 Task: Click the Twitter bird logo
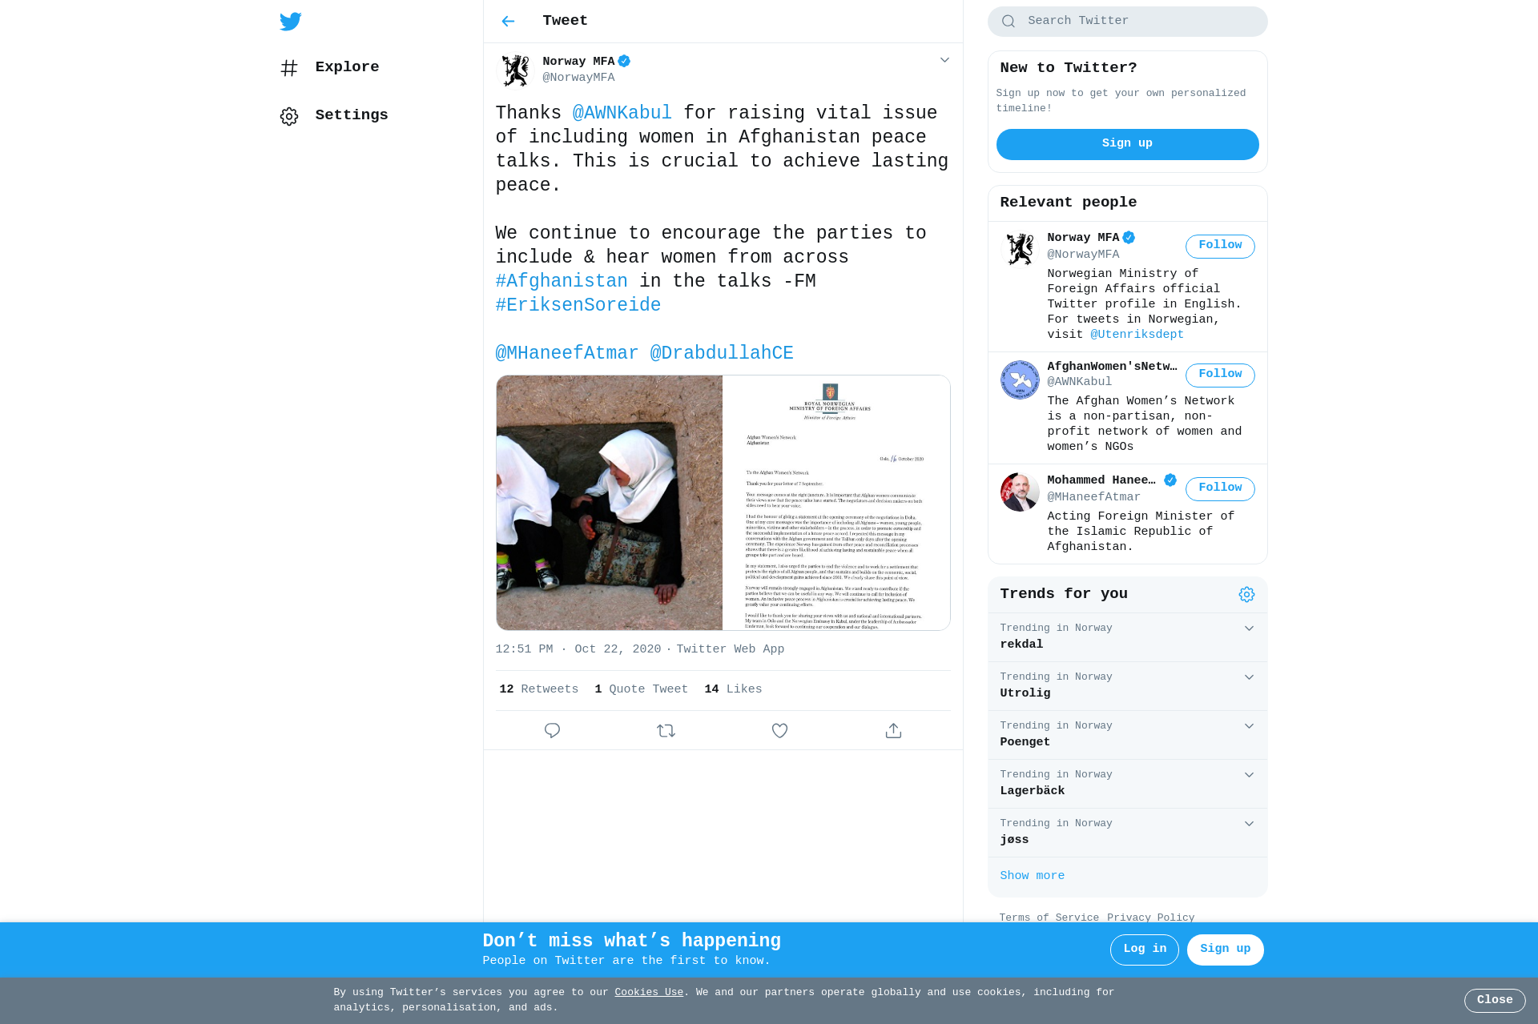291,22
